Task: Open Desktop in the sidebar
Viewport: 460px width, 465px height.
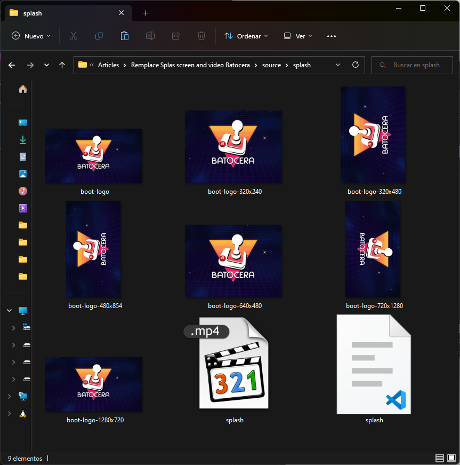Action: (x=23, y=122)
